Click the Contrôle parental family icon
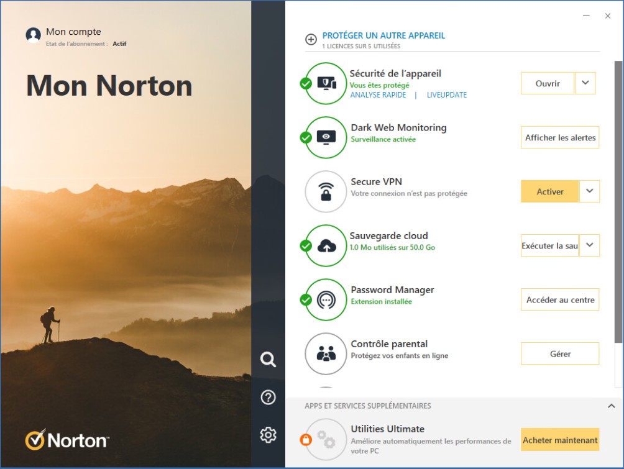 (326, 354)
